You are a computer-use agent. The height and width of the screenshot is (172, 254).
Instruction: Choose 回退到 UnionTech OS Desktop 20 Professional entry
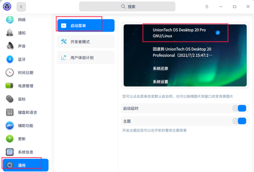click(x=182, y=52)
